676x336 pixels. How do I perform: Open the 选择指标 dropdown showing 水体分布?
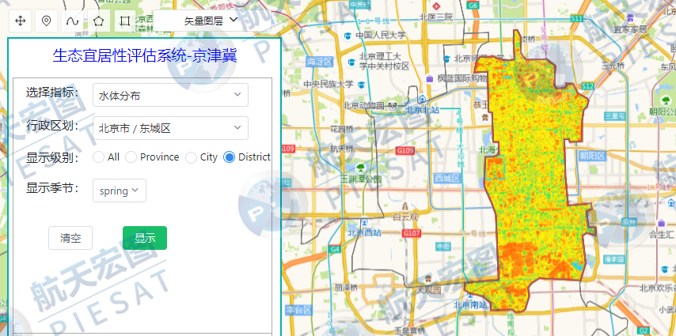coord(170,95)
